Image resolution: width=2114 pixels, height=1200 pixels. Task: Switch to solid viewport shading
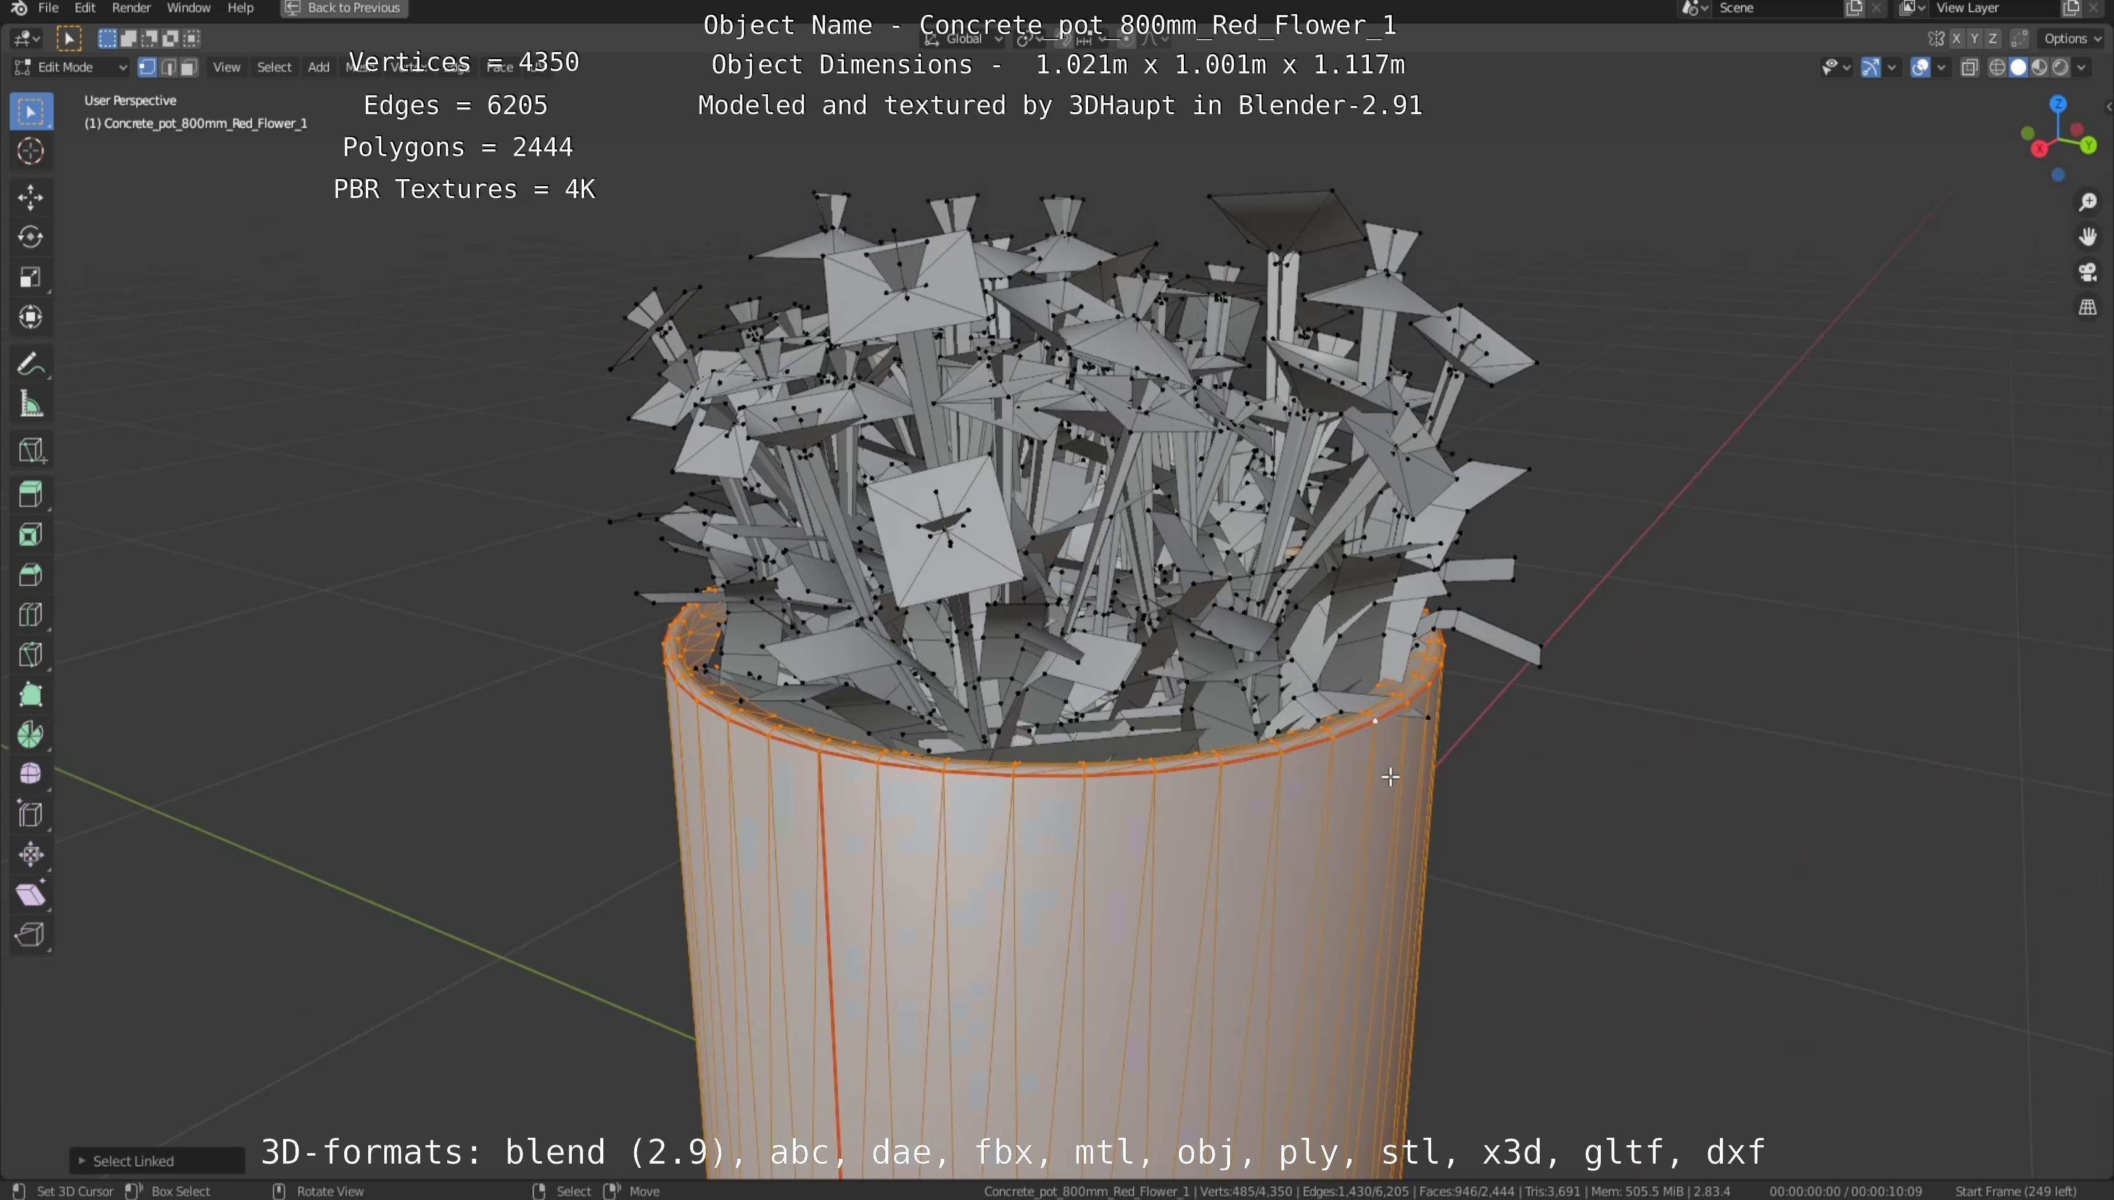[2018, 68]
